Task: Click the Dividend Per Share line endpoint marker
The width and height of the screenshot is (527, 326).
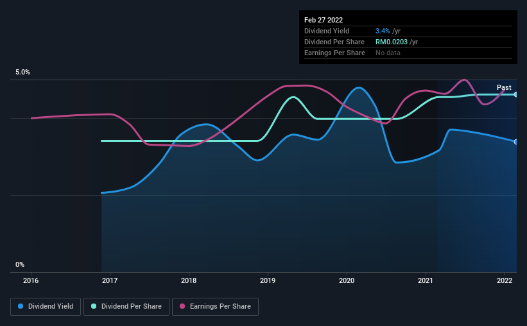Action: click(x=516, y=94)
